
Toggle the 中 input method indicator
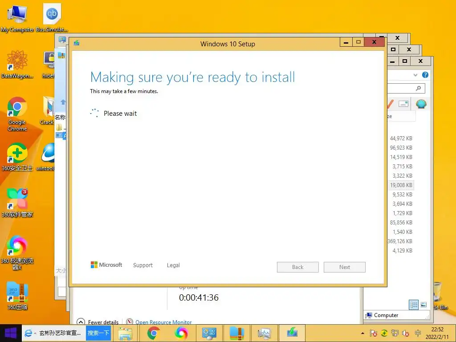(x=418, y=333)
